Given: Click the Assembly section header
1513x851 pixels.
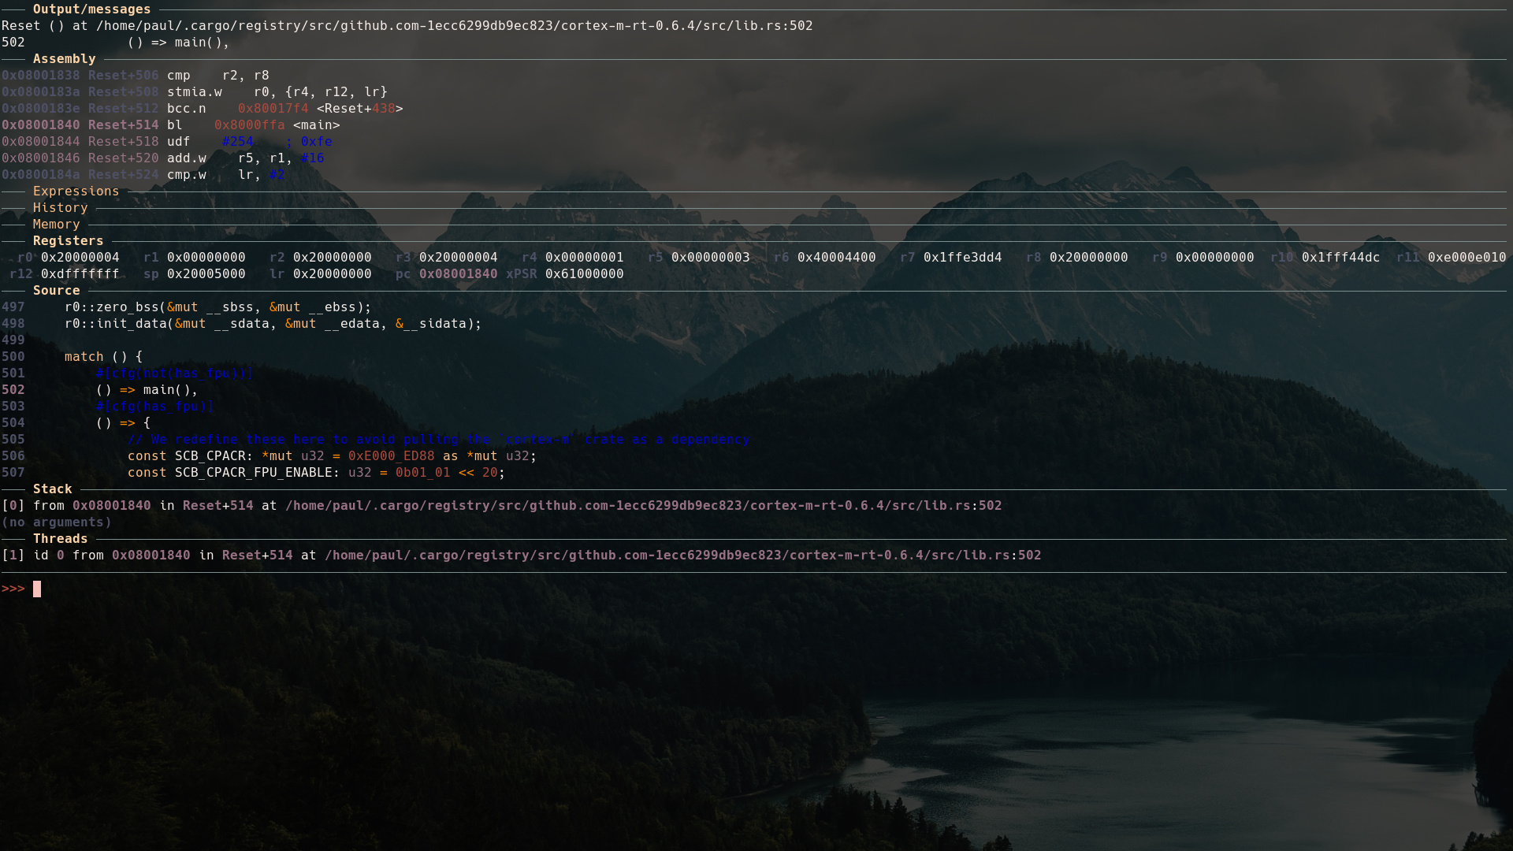Looking at the screenshot, I should coord(64,59).
